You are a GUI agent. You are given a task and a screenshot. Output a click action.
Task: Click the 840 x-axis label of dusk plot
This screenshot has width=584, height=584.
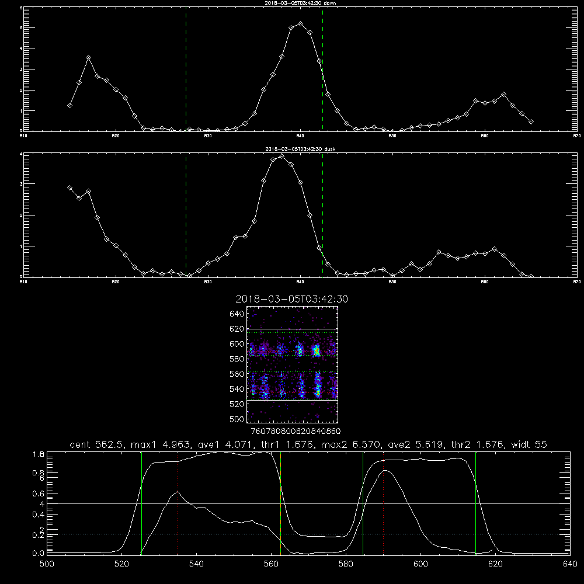click(x=301, y=282)
